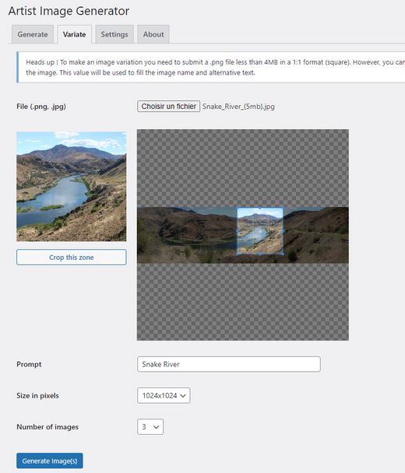This screenshot has height=473, width=405.
Task: Click the bottom-left corner of crop box
Action: 237,254
